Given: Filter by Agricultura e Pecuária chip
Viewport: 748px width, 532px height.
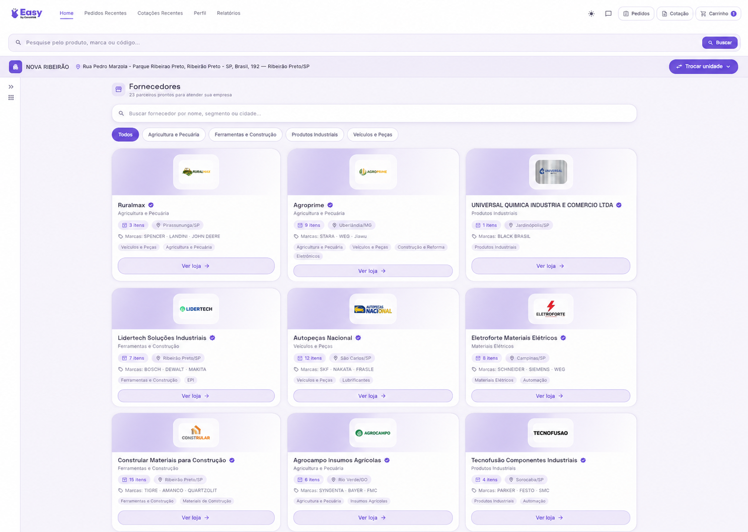Looking at the screenshot, I should (x=174, y=135).
